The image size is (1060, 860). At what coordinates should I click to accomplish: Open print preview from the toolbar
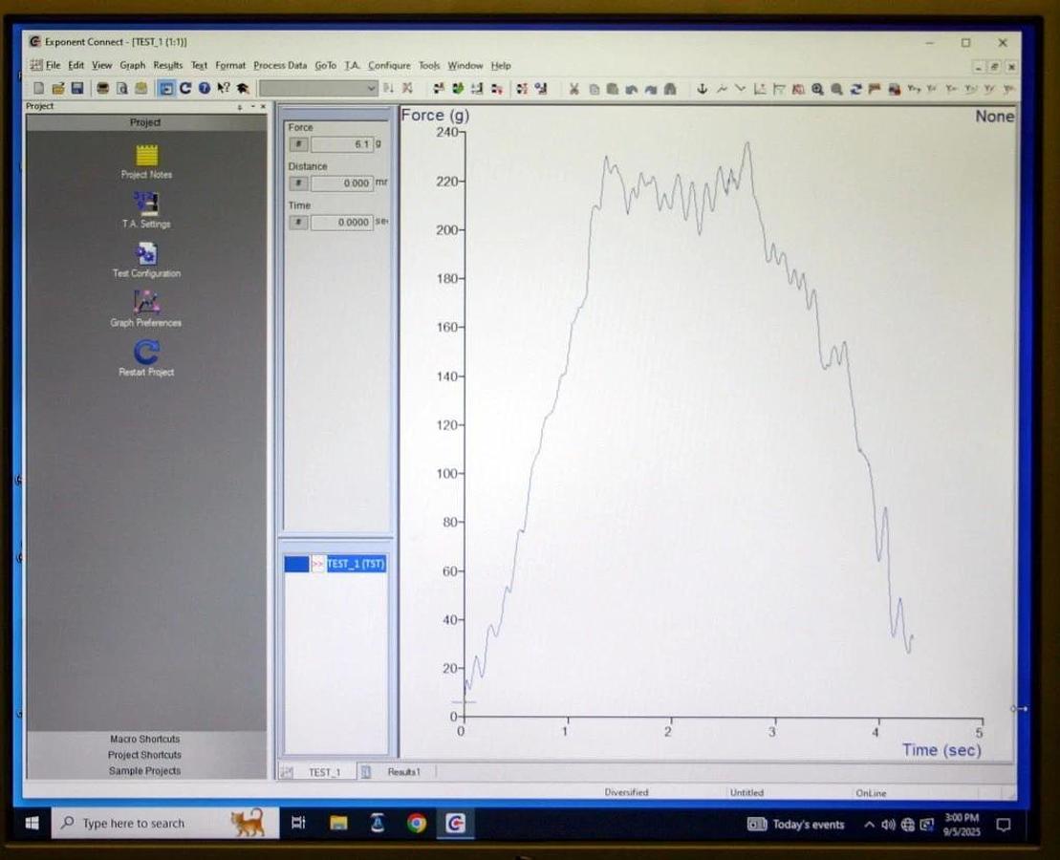120,87
